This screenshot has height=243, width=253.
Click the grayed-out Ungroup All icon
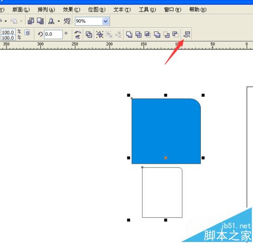118,34
